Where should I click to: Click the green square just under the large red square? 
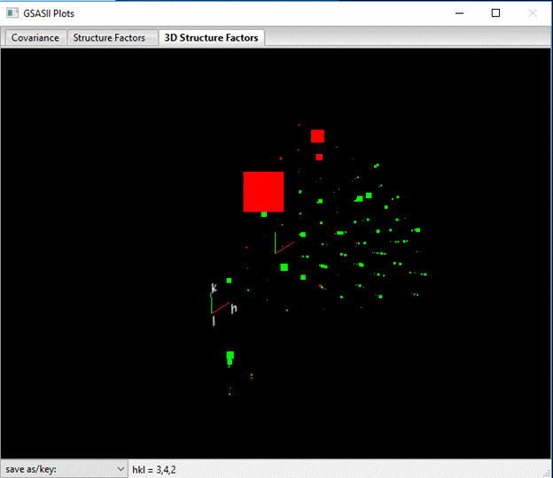tap(264, 214)
